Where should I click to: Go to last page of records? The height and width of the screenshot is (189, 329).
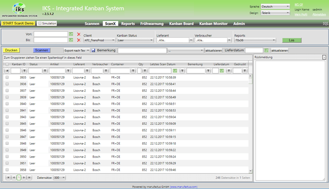coord(29,177)
